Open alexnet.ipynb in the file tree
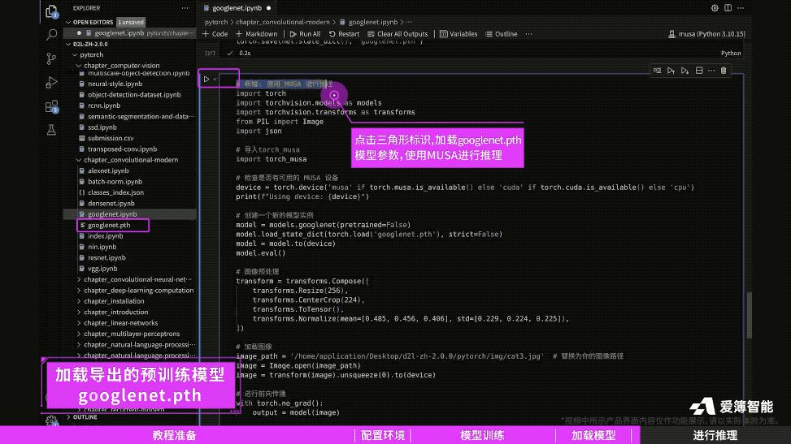 (x=108, y=170)
